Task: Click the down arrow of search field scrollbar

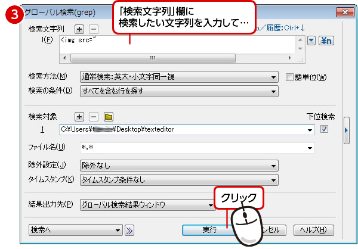Action: point(300,49)
